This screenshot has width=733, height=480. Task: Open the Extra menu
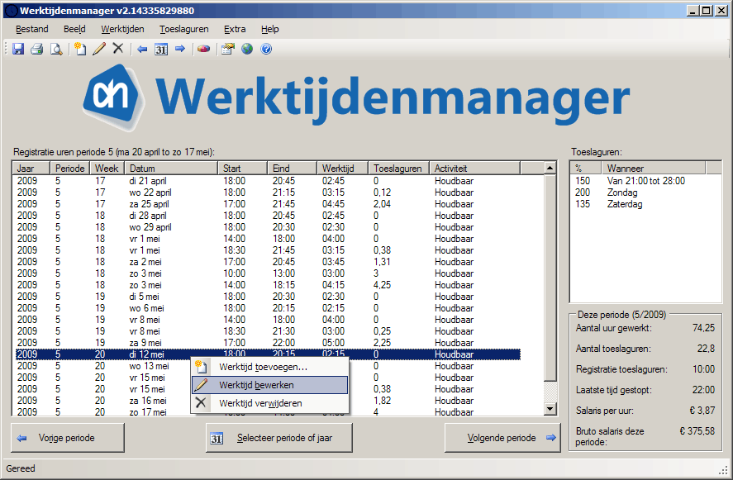(x=235, y=29)
